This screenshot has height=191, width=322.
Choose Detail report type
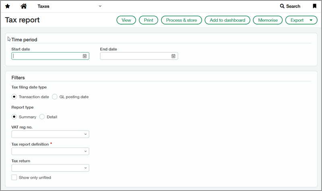[x=42, y=117]
